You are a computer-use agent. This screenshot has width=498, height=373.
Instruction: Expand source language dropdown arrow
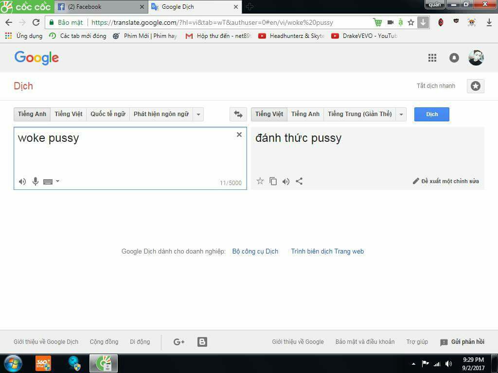point(198,114)
